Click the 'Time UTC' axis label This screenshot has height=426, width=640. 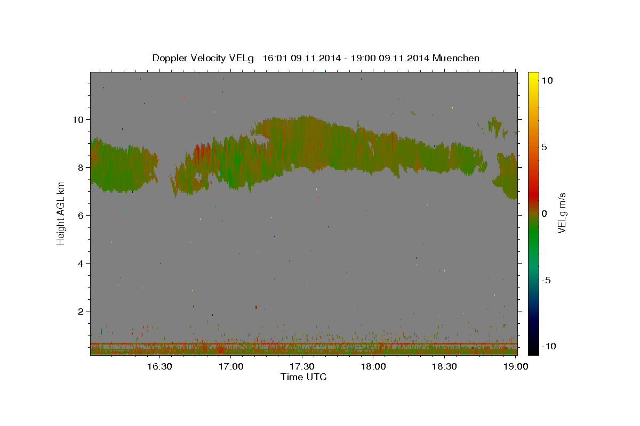(303, 377)
